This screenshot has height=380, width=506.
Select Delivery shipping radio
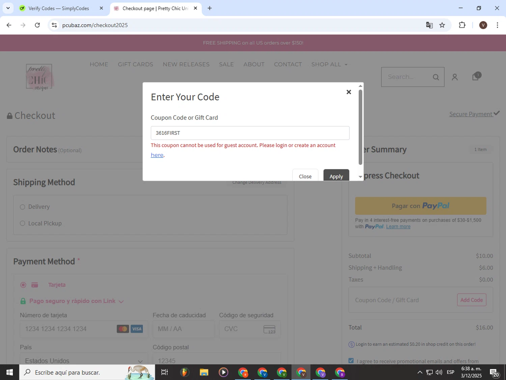coord(23,207)
